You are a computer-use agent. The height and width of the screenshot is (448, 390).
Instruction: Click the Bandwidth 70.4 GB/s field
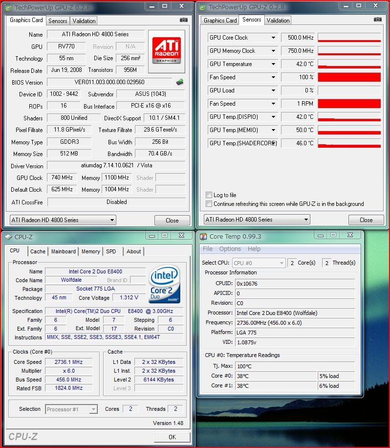(x=160, y=154)
